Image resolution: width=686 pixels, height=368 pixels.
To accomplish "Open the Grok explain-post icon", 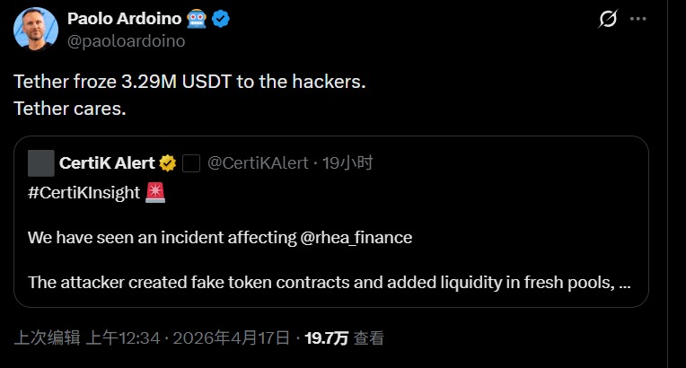I will [x=609, y=21].
